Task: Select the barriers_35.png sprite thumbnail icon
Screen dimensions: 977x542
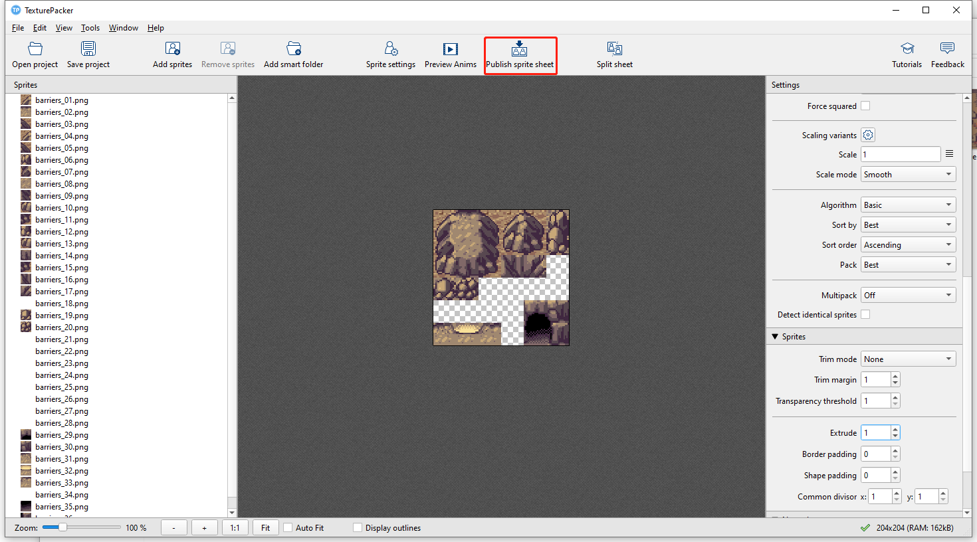Action: [x=26, y=507]
